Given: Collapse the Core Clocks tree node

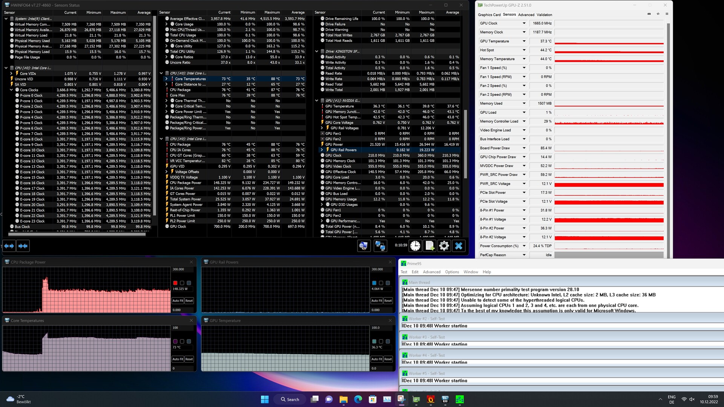Looking at the screenshot, I should tap(11, 90).
